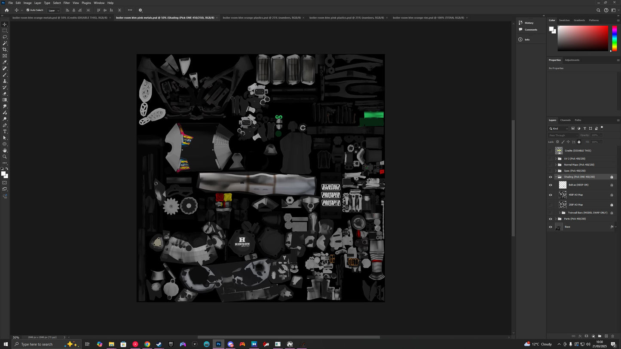Image resolution: width=621 pixels, height=349 pixels.
Task: Expand the Normal Maps group
Action: click(x=556, y=165)
